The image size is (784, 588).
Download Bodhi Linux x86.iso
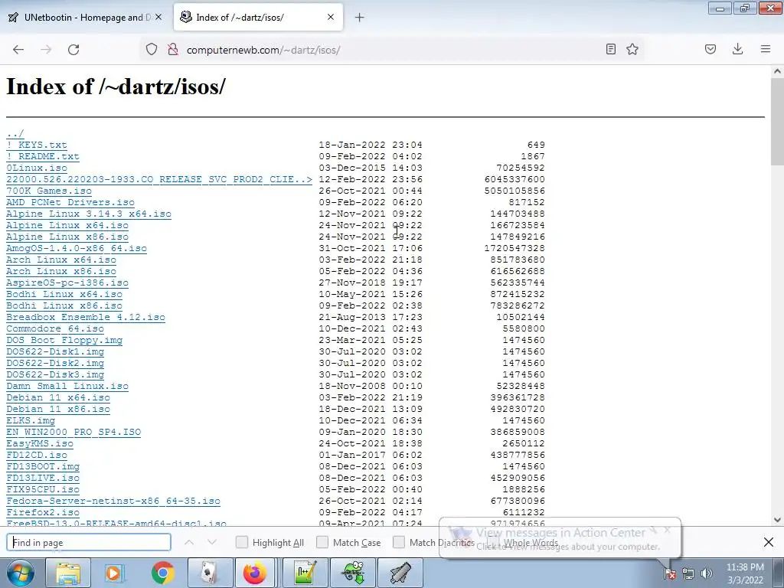(x=64, y=306)
